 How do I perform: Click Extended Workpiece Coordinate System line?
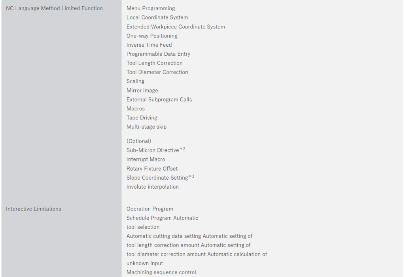[x=176, y=27]
